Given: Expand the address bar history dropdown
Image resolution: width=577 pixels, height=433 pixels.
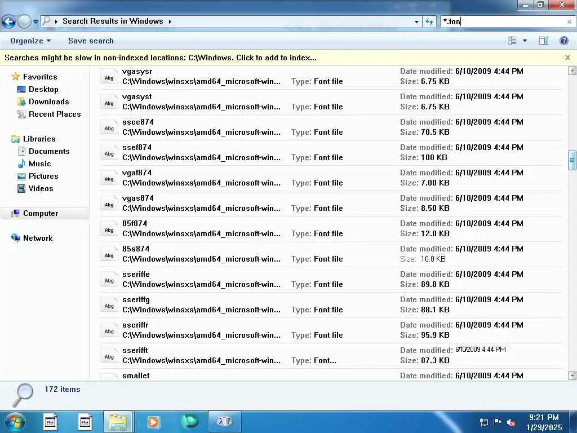Looking at the screenshot, I should coord(416,22).
